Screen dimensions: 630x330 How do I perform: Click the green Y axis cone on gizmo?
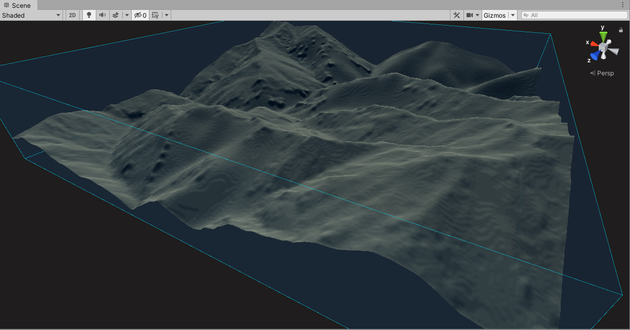point(603,36)
